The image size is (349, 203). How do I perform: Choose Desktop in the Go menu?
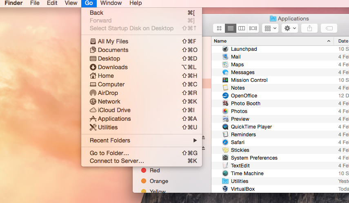click(142, 59)
